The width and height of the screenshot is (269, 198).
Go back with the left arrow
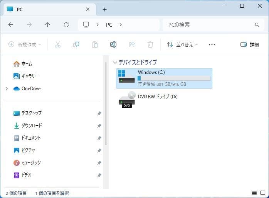pos(11,25)
